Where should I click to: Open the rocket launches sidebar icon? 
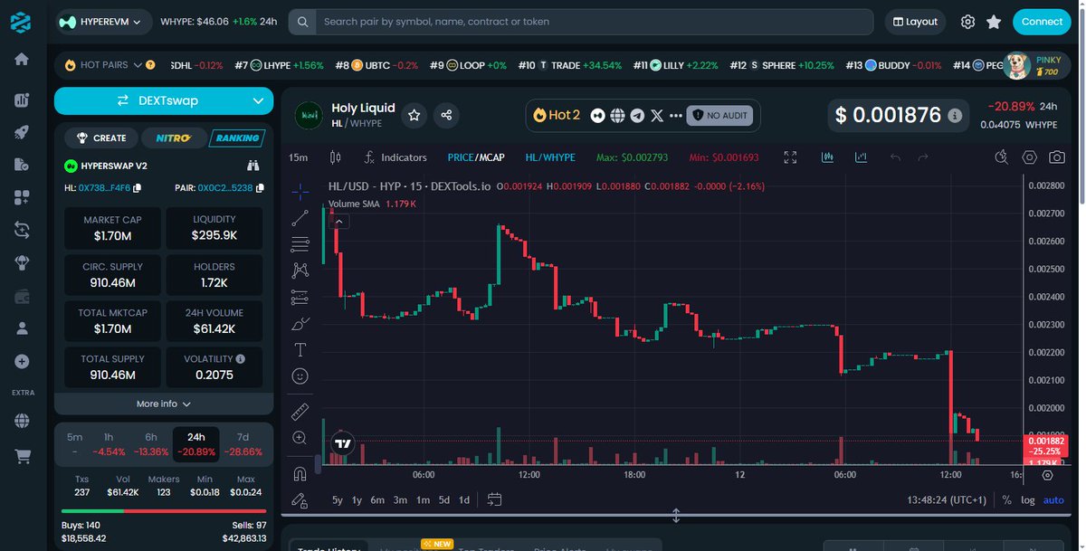click(22, 133)
